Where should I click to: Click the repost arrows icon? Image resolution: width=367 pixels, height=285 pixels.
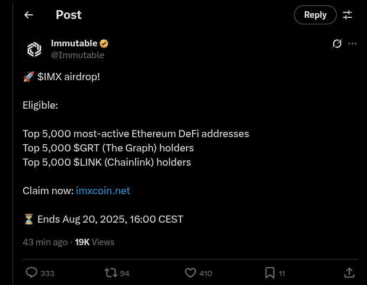[x=110, y=273]
